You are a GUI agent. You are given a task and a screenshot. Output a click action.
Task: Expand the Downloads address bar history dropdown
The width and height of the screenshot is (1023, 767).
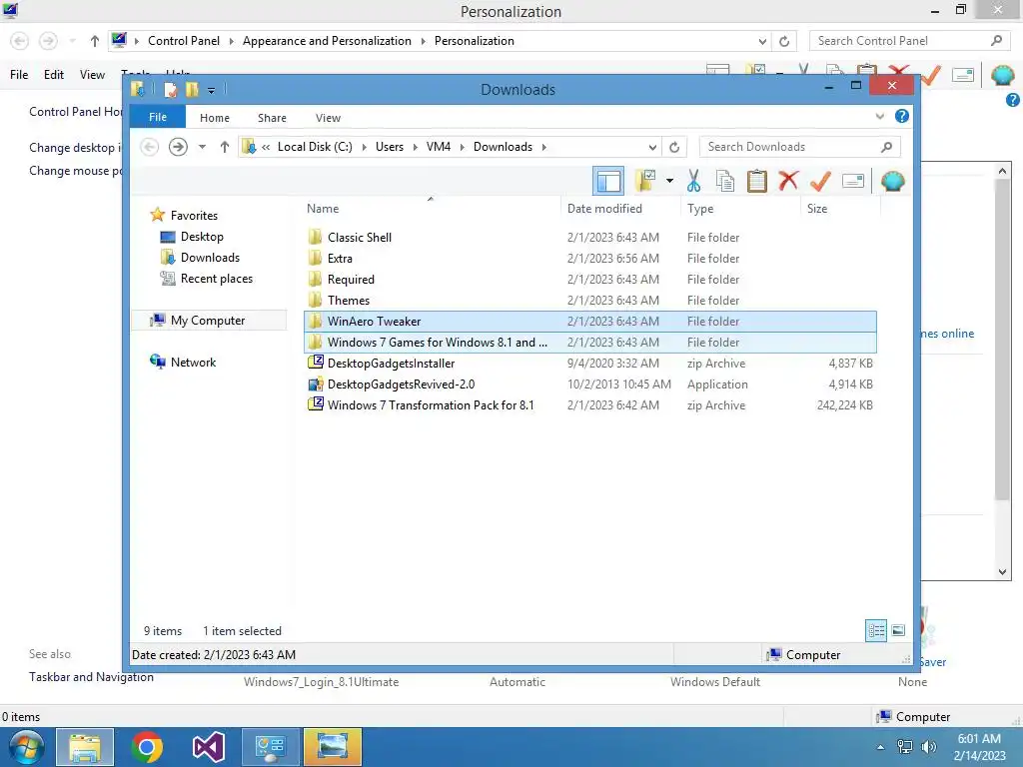coord(652,147)
